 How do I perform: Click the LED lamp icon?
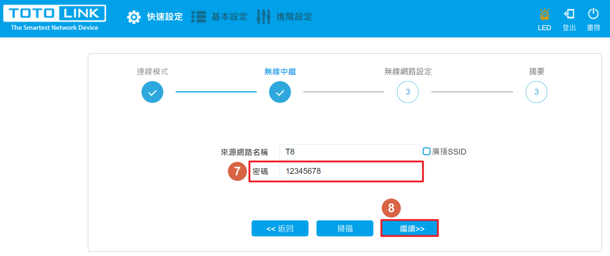[x=544, y=15]
